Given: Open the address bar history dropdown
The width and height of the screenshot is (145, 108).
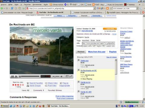Looking at the screenshot, I should (x=94, y=8).
